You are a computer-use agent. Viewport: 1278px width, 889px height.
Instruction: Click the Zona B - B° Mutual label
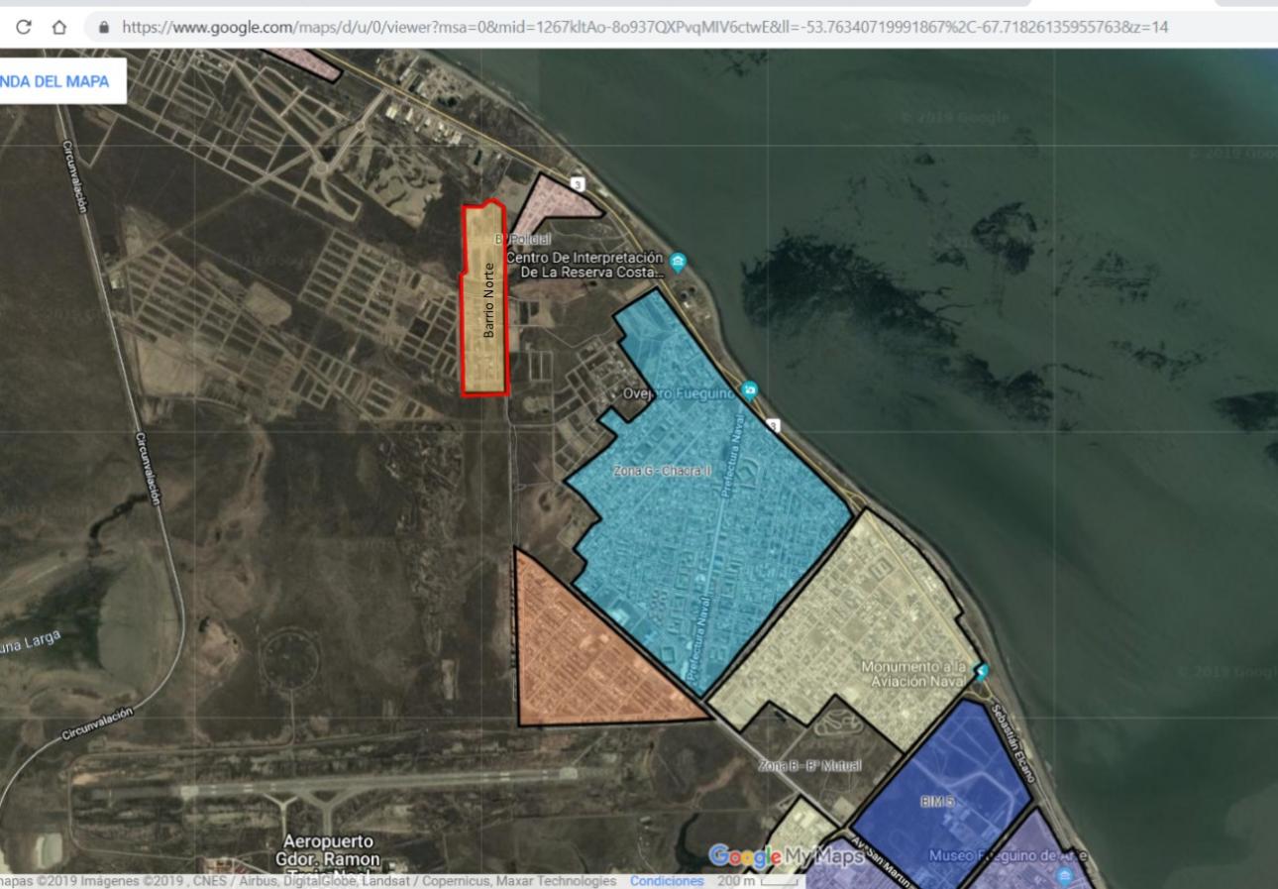(809, 766)
